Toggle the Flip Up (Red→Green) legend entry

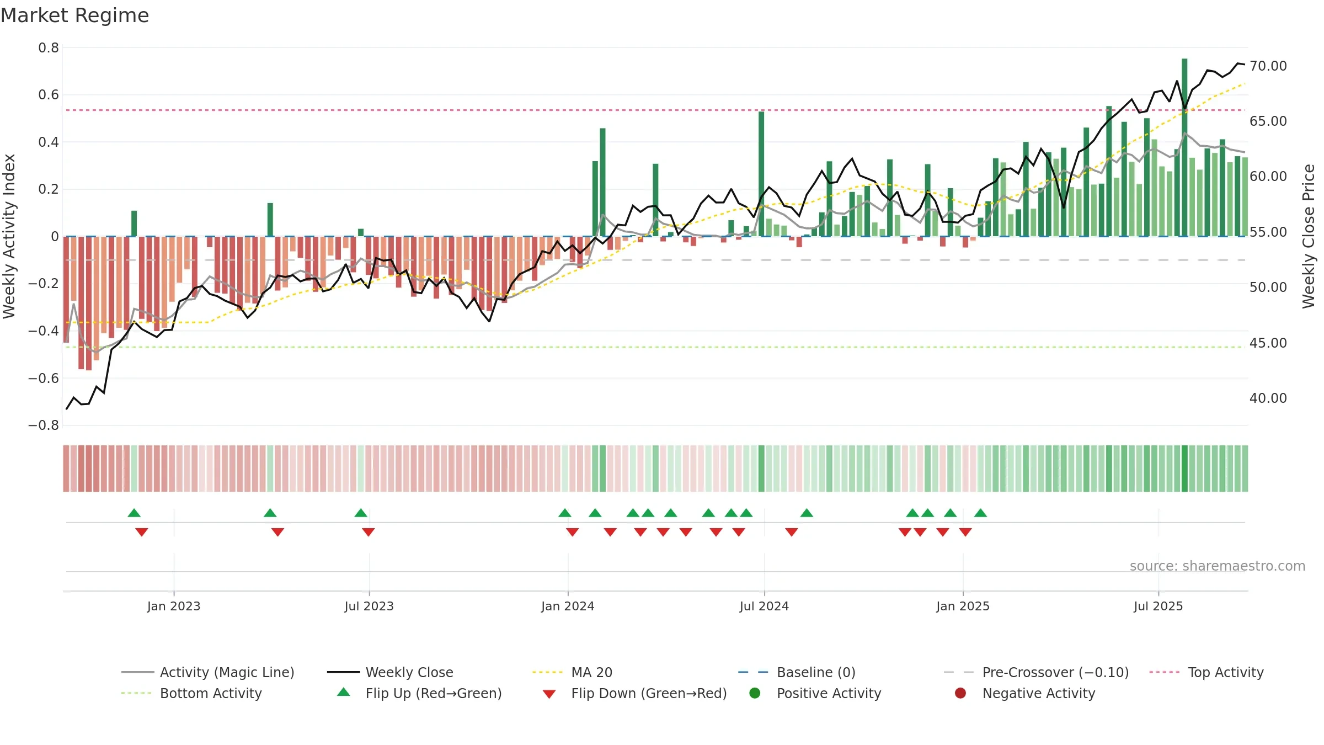[419, 693]
